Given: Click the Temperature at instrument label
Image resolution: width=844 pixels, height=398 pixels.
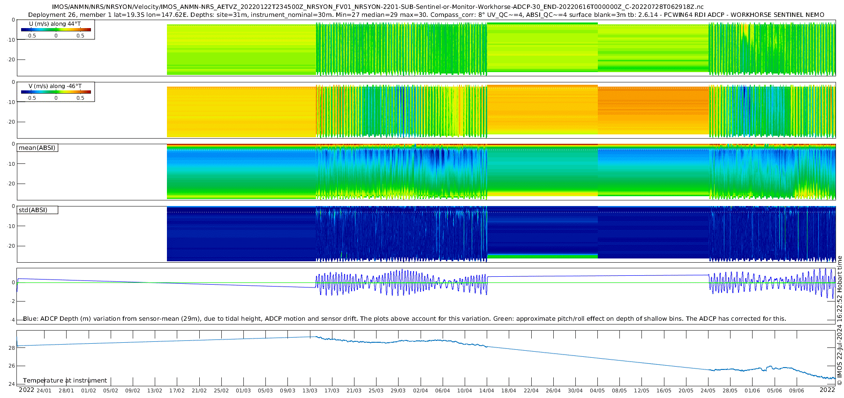Looking at the screenshot, I should point(65,381).
